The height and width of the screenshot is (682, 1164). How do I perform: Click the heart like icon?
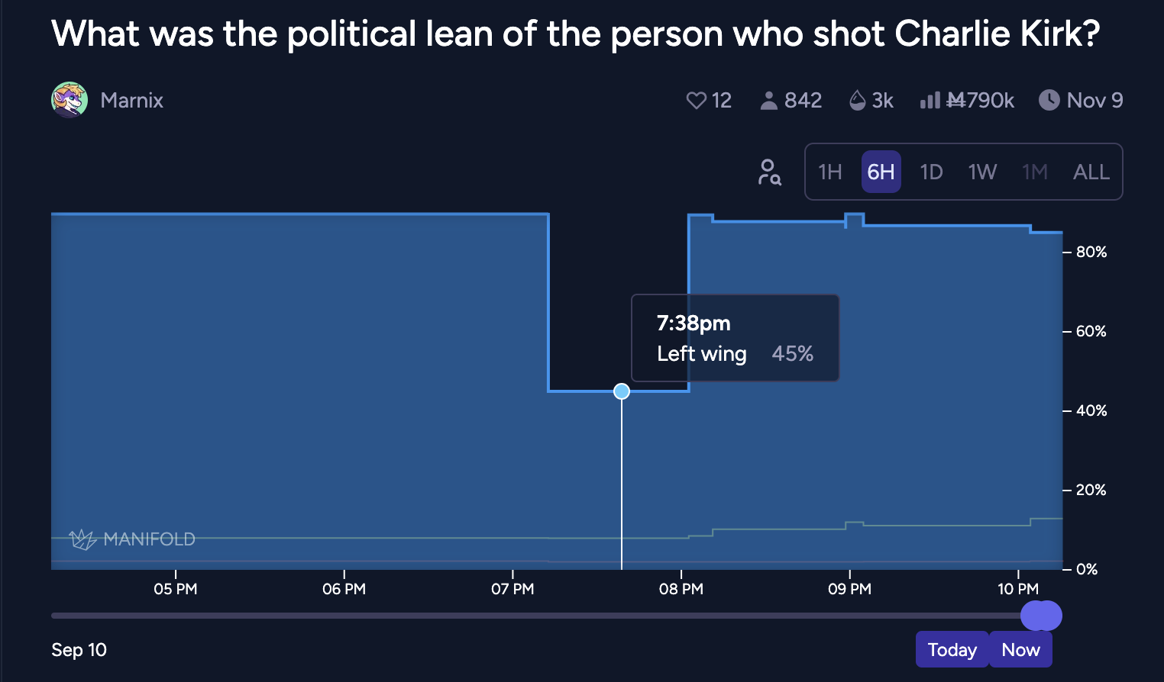(696, 101)
